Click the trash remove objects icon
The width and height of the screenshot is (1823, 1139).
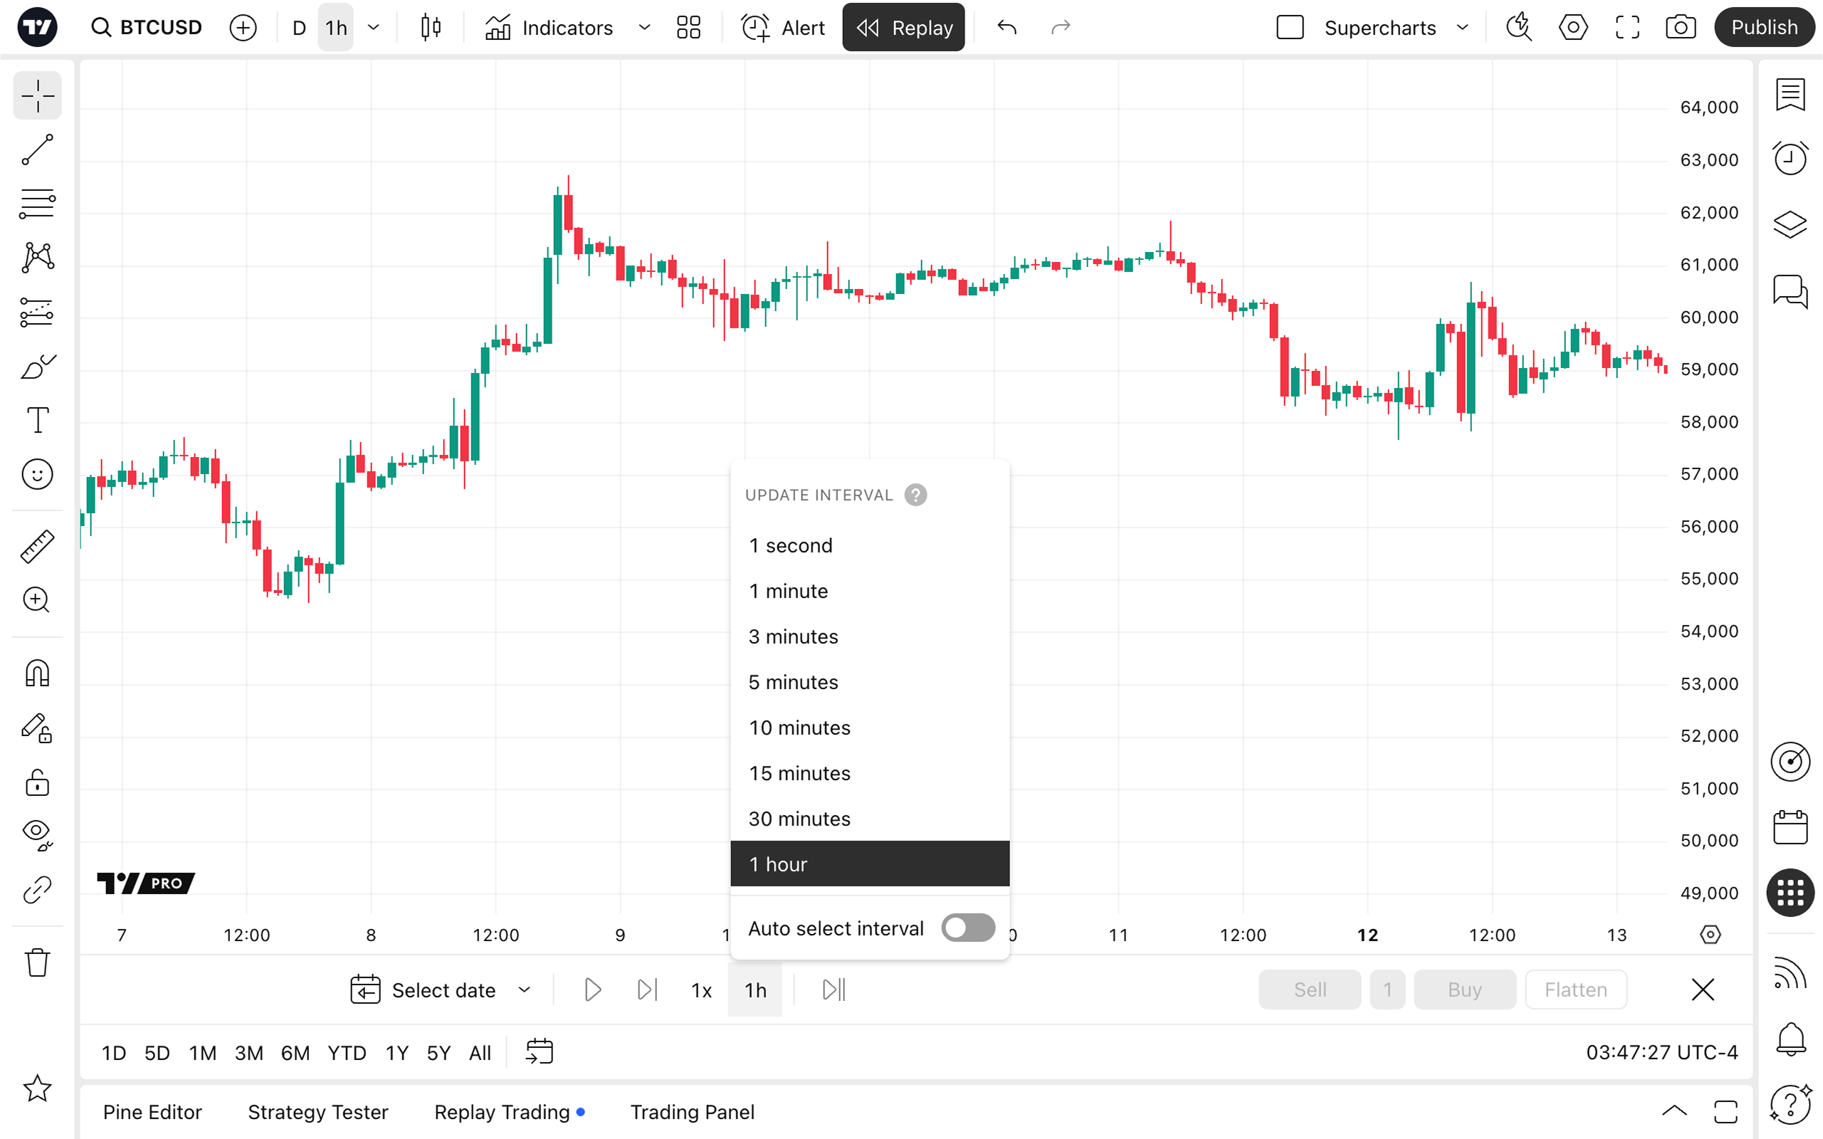coord(37,962)
